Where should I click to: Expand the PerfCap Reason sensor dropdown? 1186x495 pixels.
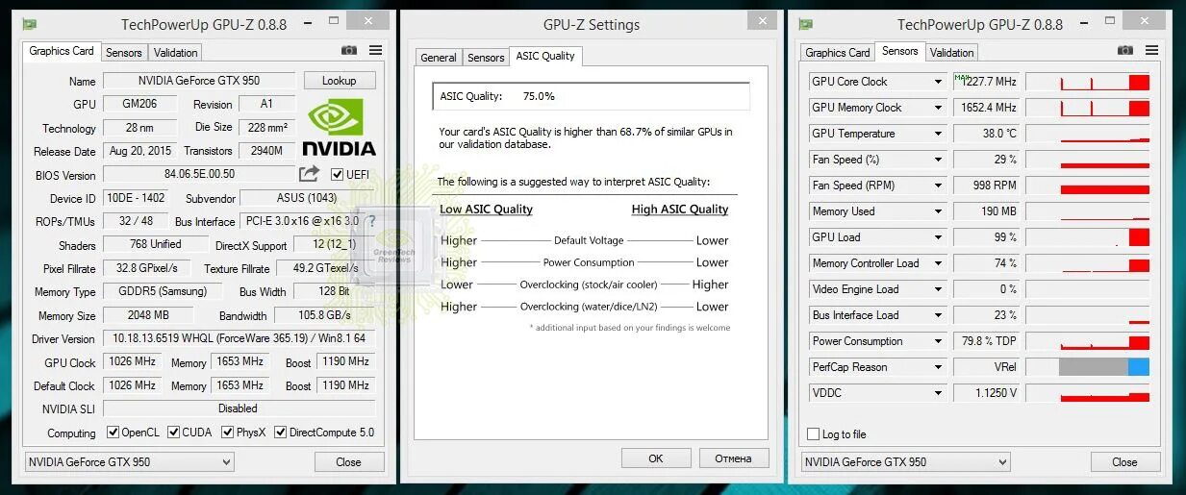point(938,367)
